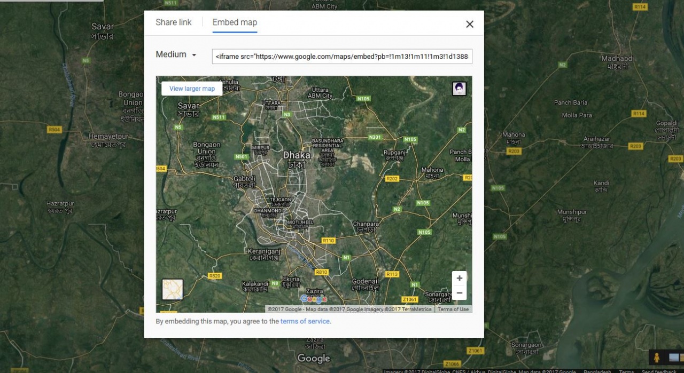Click the profile avatar in map preview
The height and width of the screenshot is (373, 684).
pyautogui.click(x=459, y=89)
